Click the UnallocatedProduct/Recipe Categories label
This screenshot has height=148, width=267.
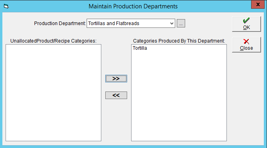pyautogui.click(x=54, y=41)
